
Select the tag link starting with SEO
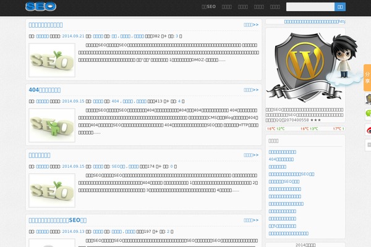118,166
